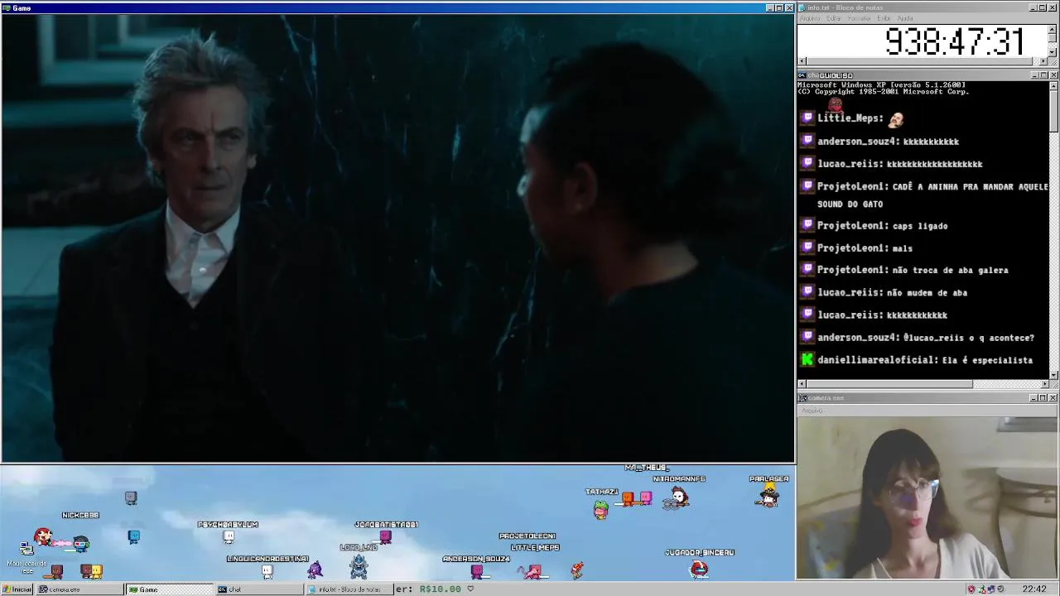Screen dimensions: 1060x596
Task: Open Exibir menu in Bloco de notas
Action: (x=884, y=18)
